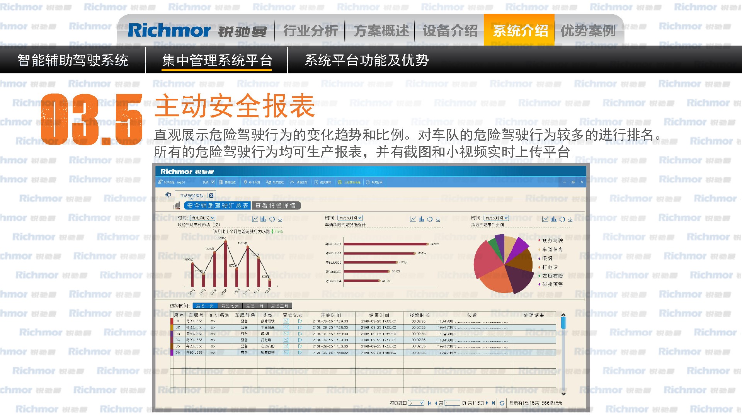Select the 粤BDJ631 top bar in the vehicle chart
This screenshot has height=417, width=742.
pos(386,244)
